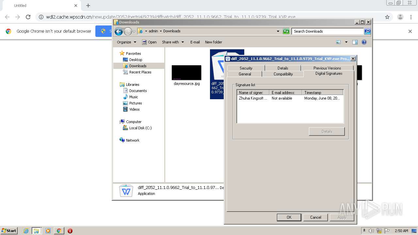Click New folder in the toolbar
Screen dimensions: 418x235
pos(214,42)
